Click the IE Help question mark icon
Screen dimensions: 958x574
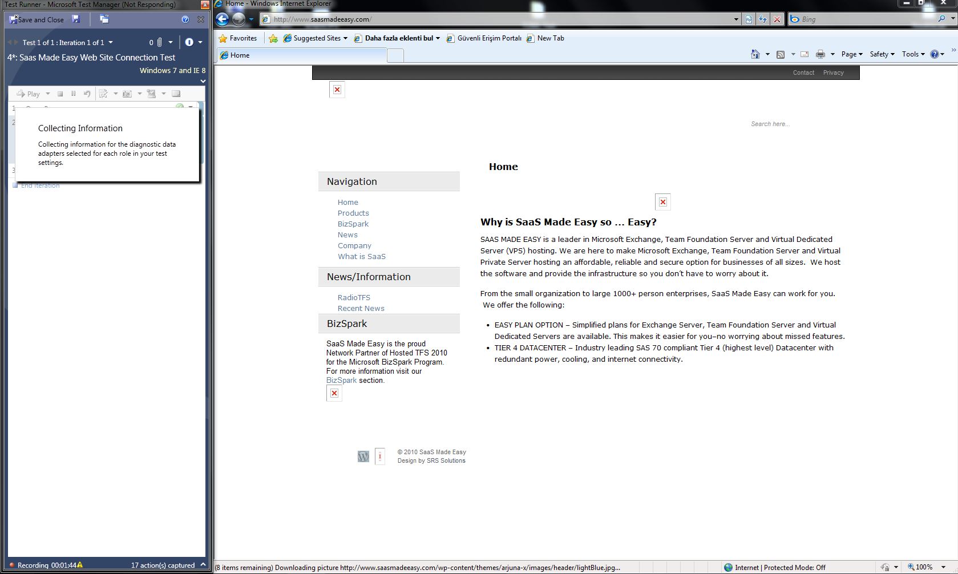(x=935, y=54)
